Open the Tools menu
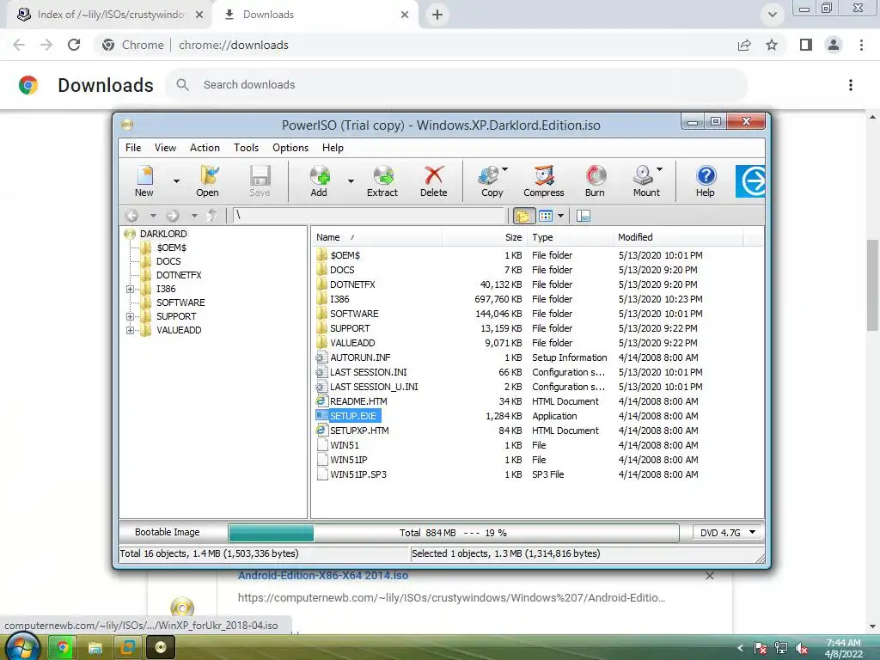This screenshot has width=880, height=660. click(x=246, y=148)
